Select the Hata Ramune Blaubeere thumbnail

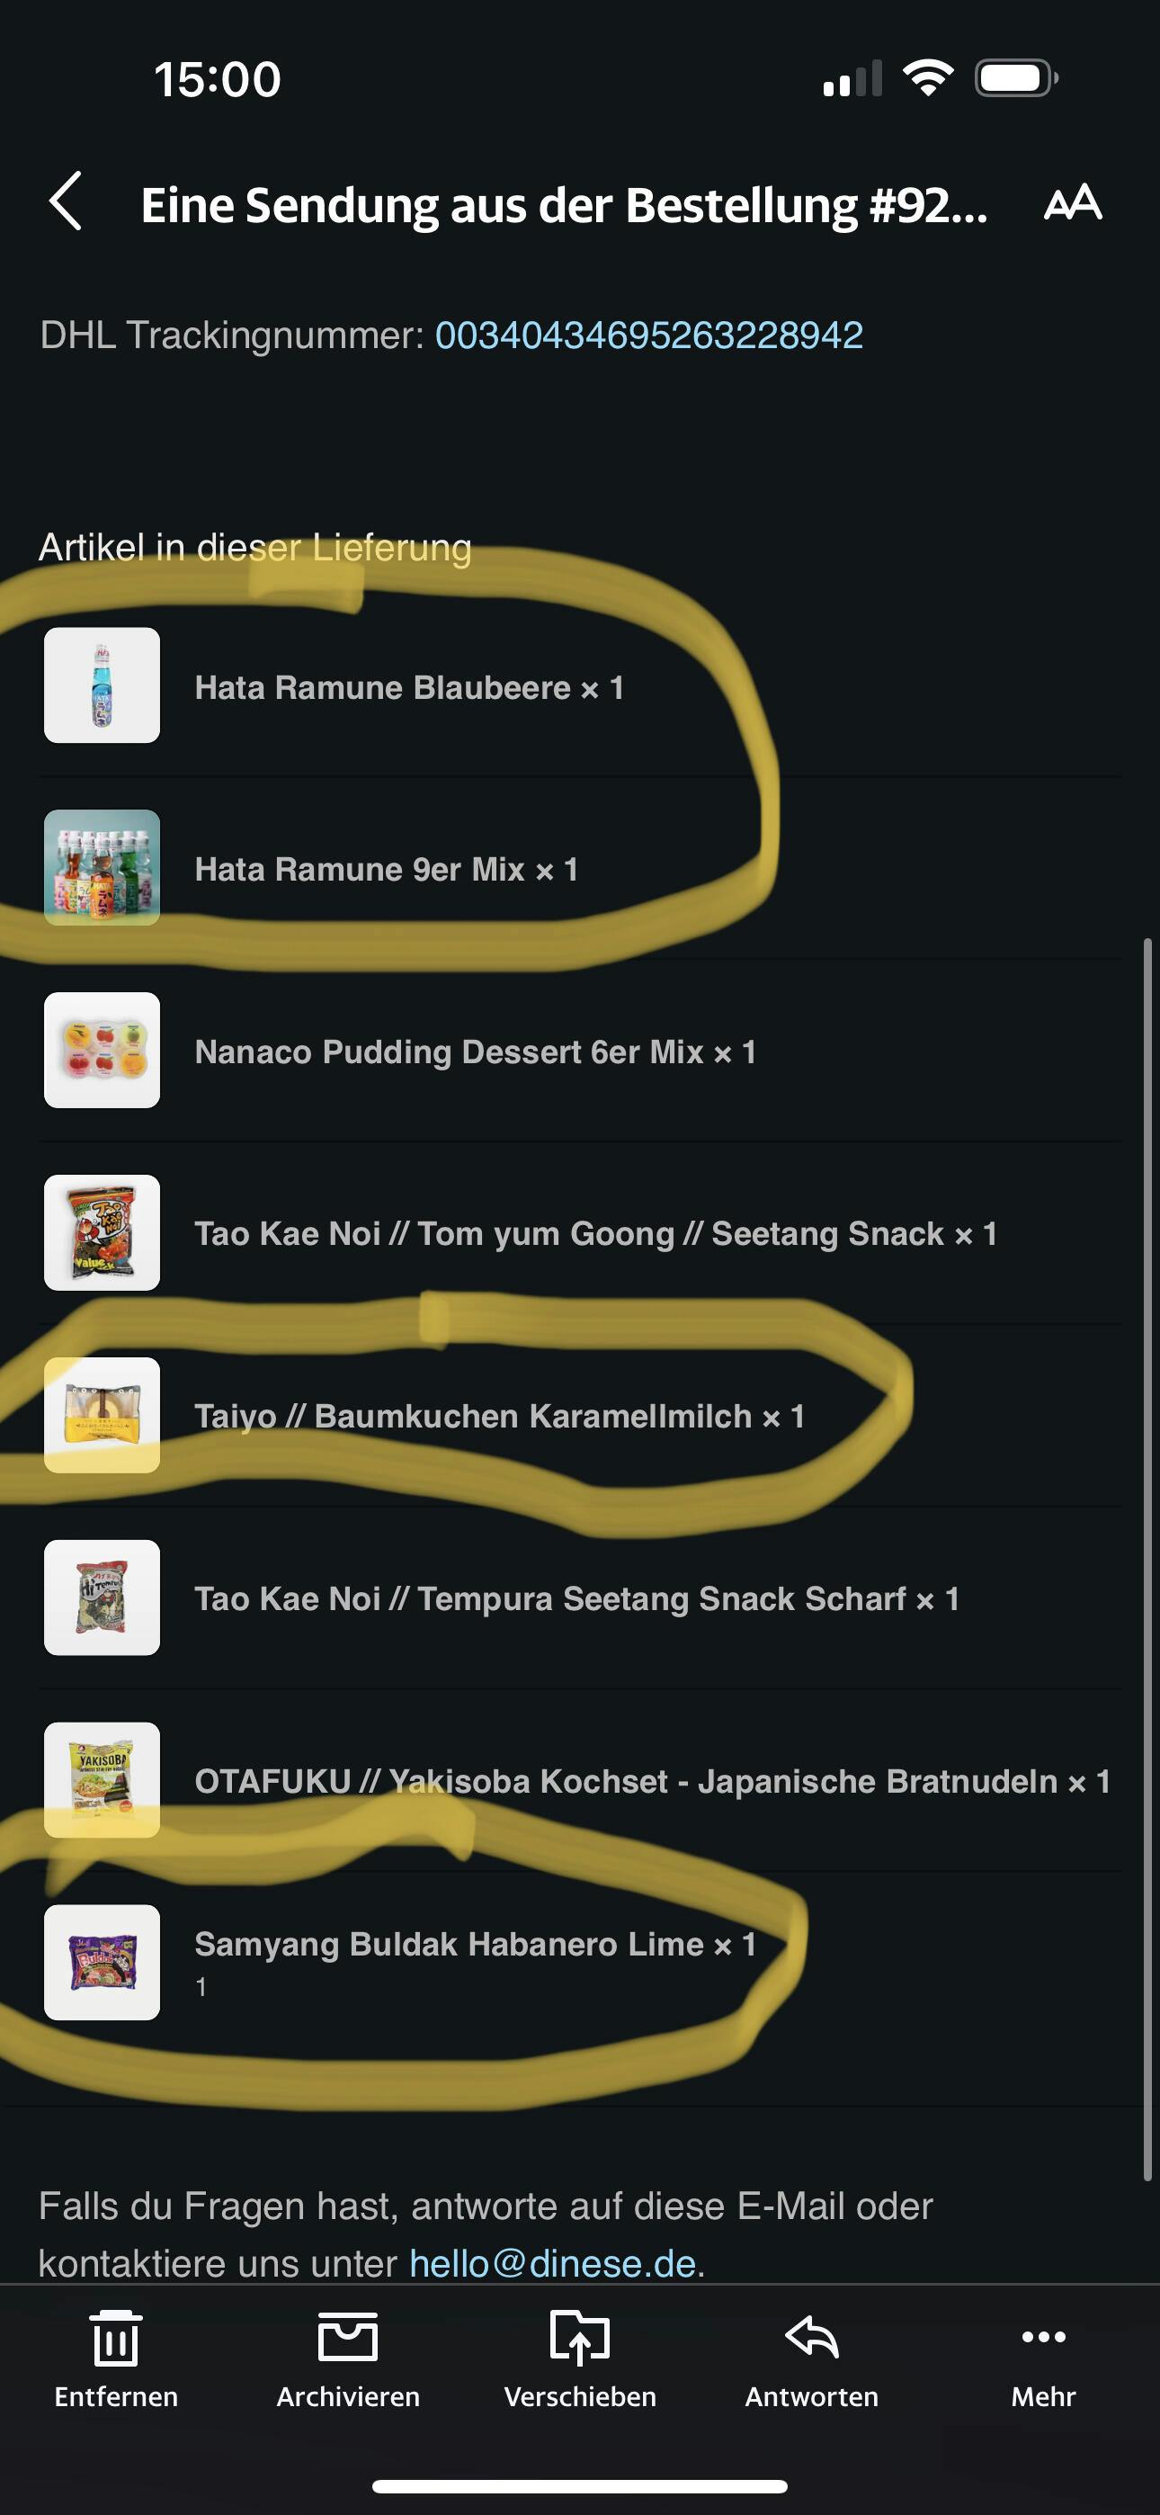pyautogui.click(x=103, y=685)
